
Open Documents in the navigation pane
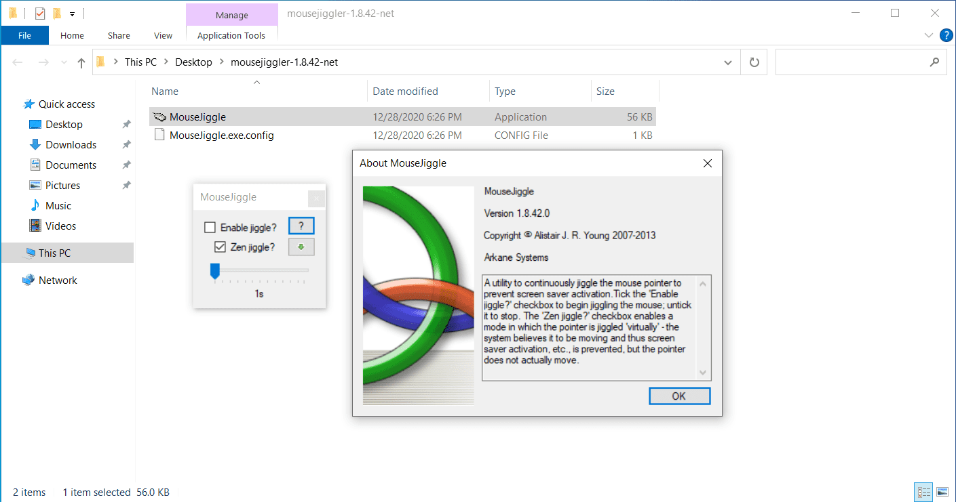(71, 165)
